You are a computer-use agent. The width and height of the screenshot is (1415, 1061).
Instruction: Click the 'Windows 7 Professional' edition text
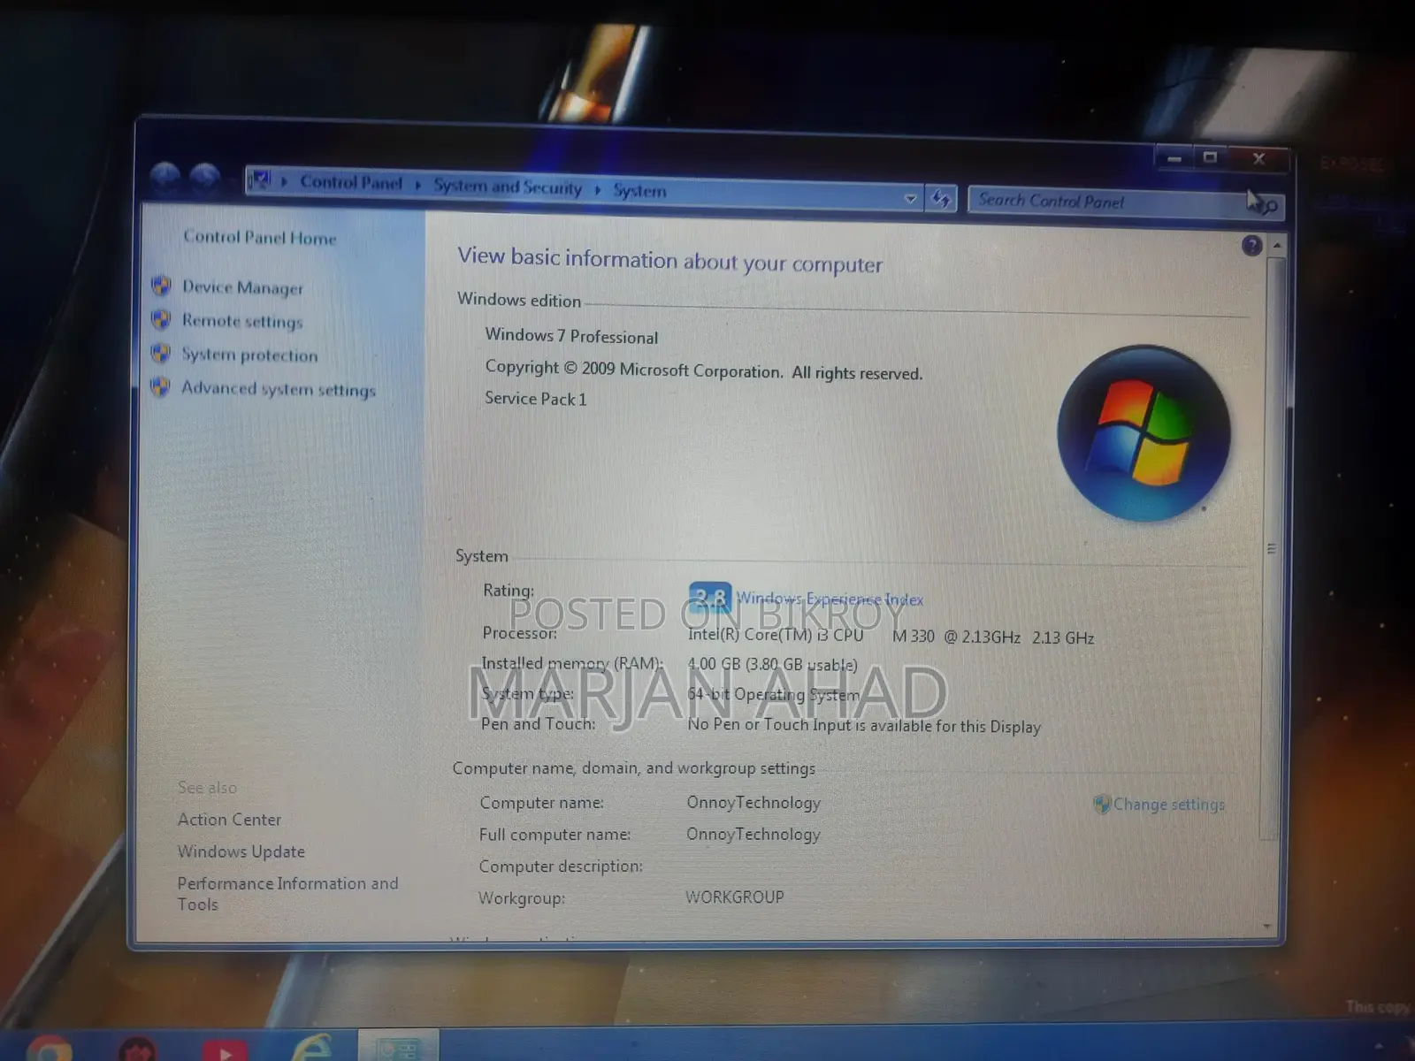(571, 336)
